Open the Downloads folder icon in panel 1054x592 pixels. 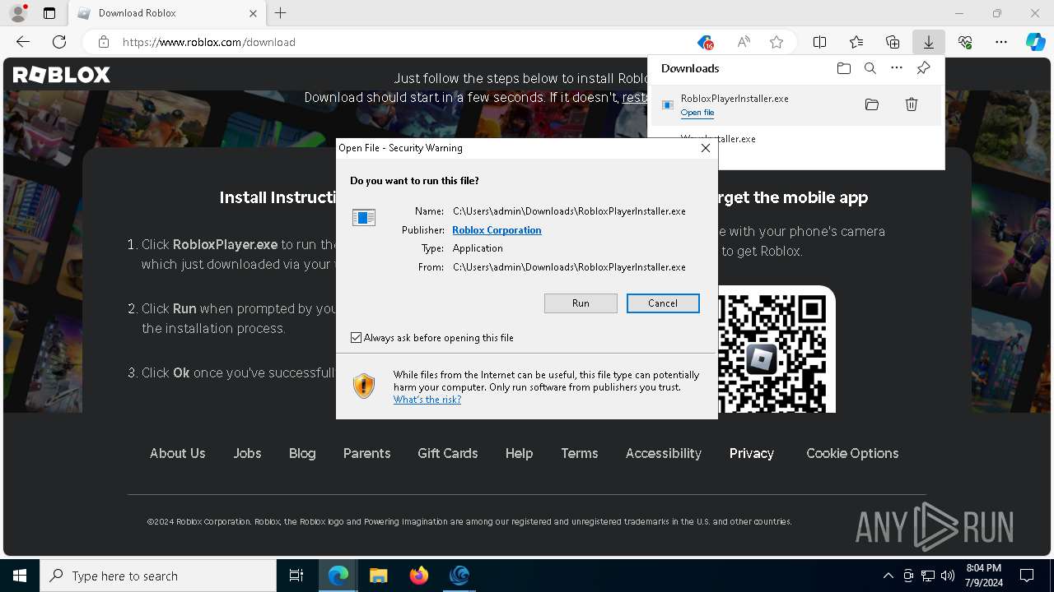pos(843,68)
